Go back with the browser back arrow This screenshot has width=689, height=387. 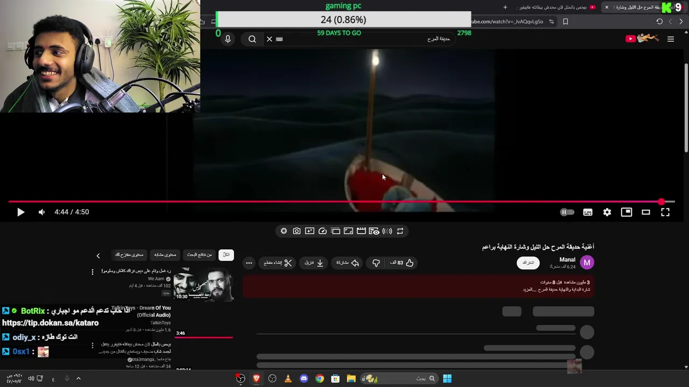(681, 21)
